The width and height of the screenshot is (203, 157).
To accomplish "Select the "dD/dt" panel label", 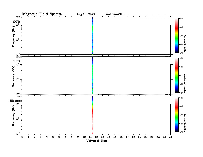I will pyautogui.click(x=16, y=61).
